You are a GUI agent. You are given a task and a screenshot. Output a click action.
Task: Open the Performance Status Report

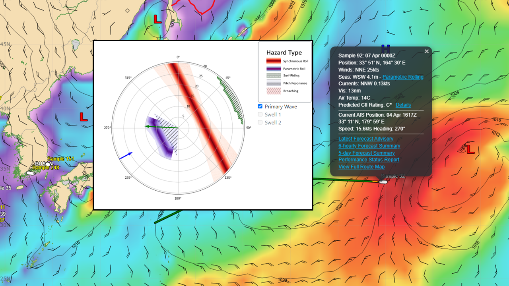pyautogui.click(x=369, y=159)
